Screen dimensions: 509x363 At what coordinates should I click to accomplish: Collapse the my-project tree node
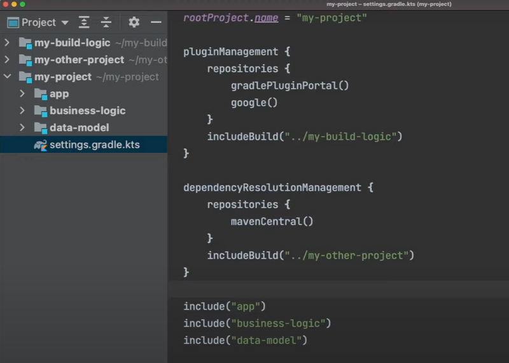[7, 76]
